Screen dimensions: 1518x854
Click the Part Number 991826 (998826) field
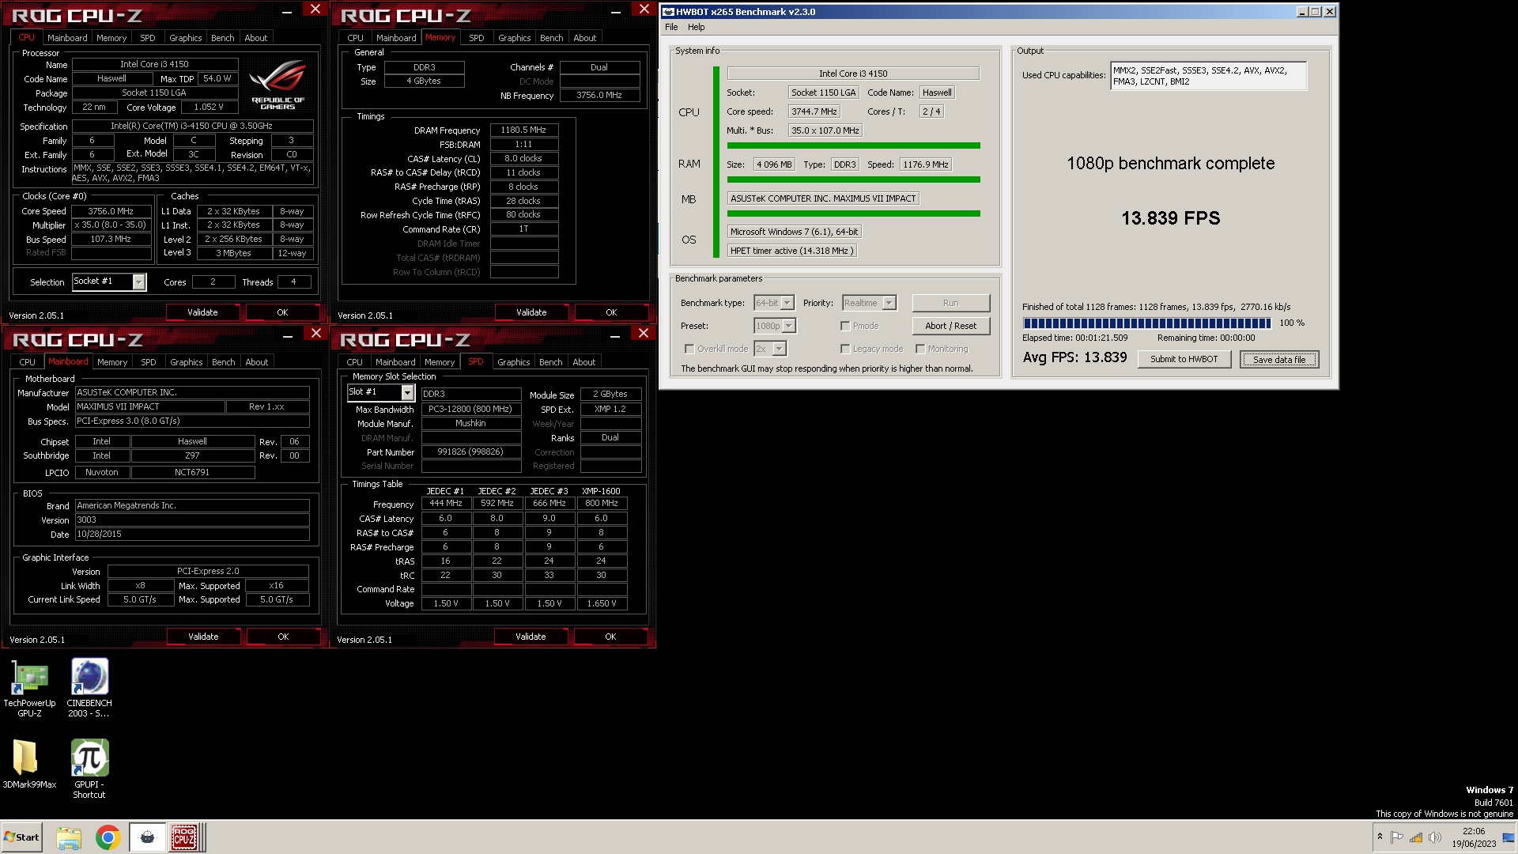(x=470, y=452)
